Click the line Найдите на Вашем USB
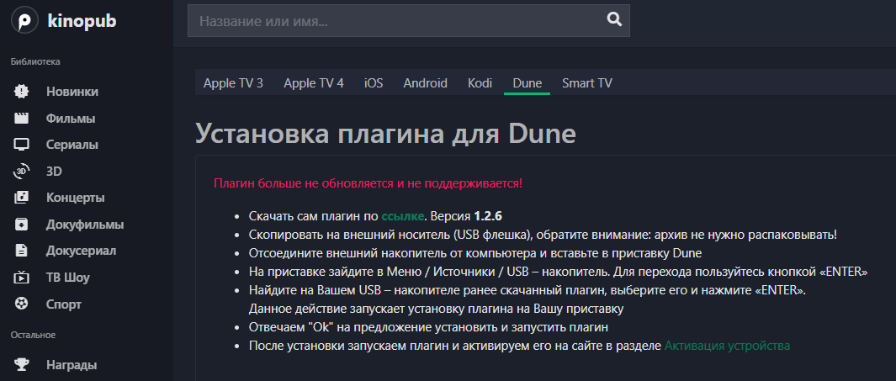 (x=527, y=290)
